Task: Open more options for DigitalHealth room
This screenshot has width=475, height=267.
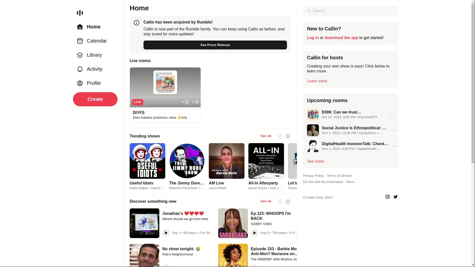Action: tap(394, 146)
